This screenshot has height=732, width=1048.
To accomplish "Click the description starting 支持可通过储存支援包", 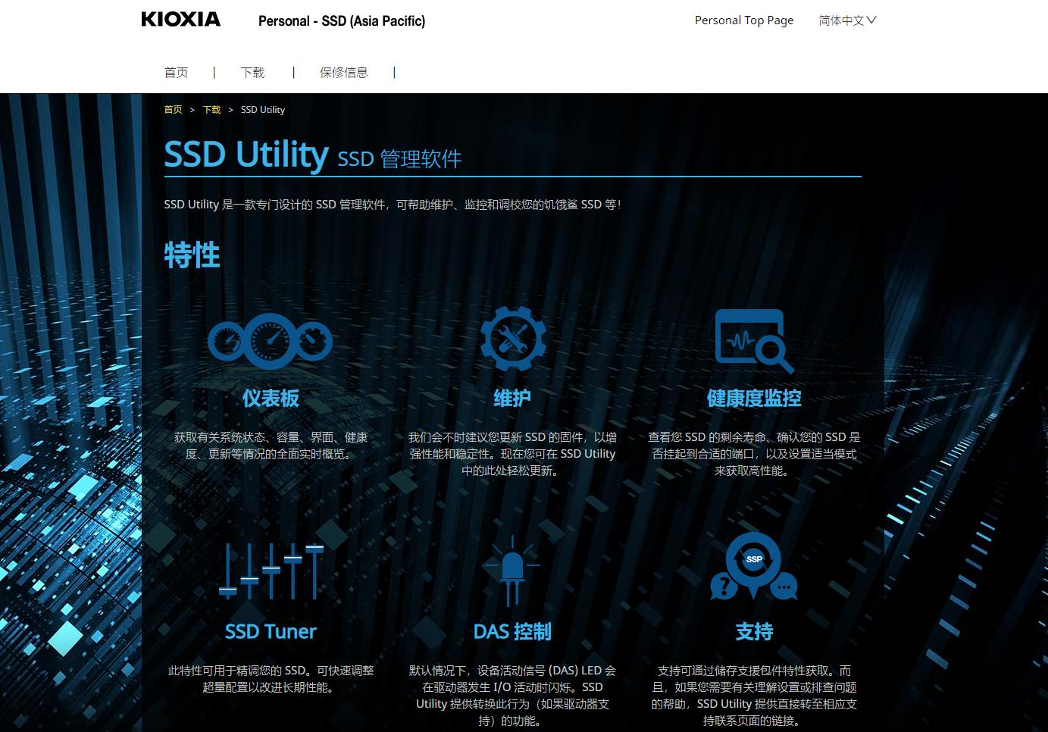I will pos(754,696).
